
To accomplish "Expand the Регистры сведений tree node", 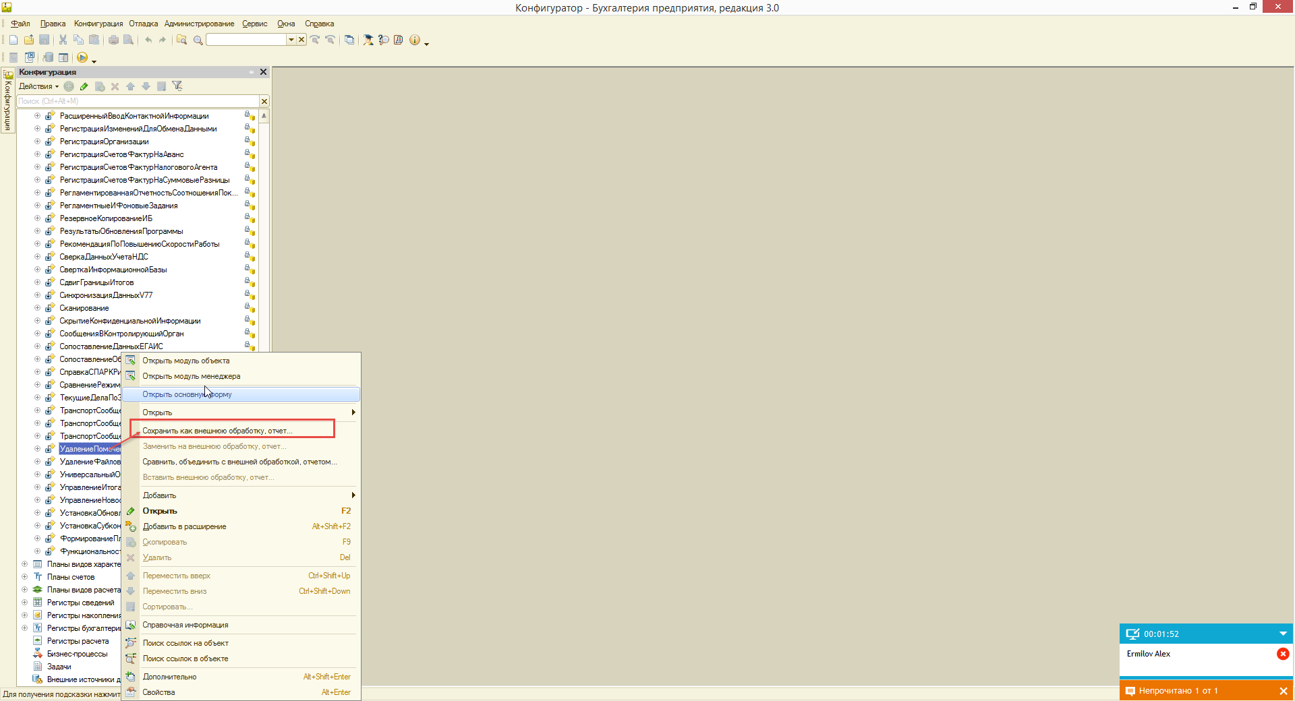I will [25, 603].
